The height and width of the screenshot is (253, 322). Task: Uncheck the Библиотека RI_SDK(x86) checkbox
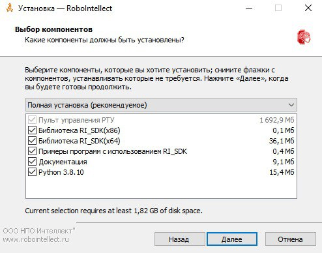click(x=32, y=130)
